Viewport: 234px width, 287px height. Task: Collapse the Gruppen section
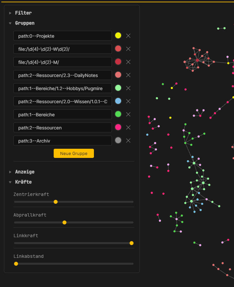click(x=10, y=23)
